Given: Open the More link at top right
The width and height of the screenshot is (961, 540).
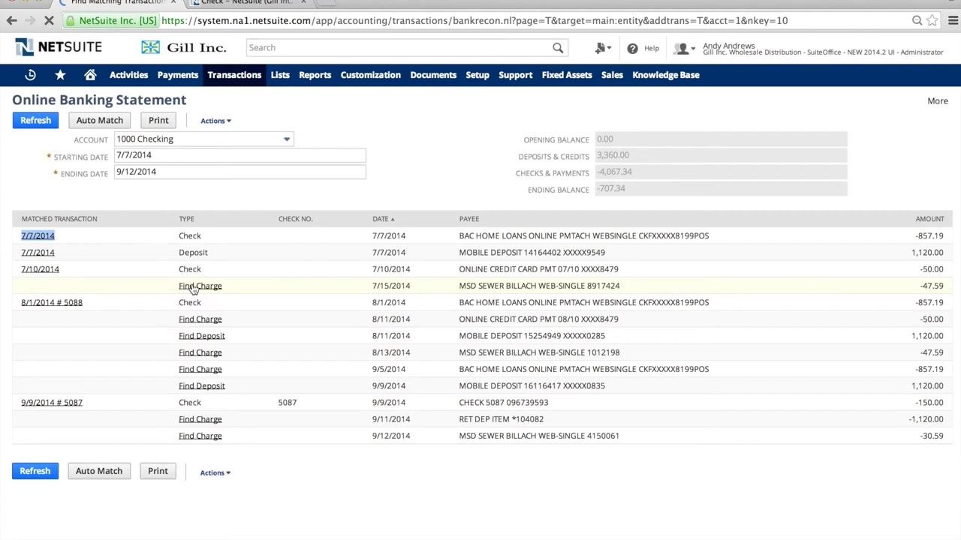Looking at the screenshot, I should pyautogui.click(x=938, y=100).
